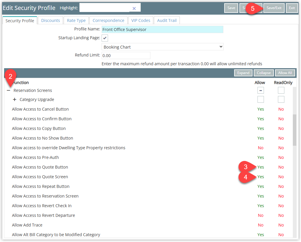Image resolution: width=301 pixels, height=242 pixels.
Task: Toggle Allow value for Cancel Button access
Action: 260,109
